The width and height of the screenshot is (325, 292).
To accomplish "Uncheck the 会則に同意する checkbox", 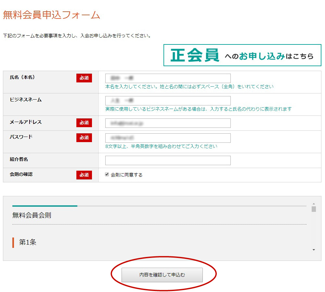I will [107, 175].
